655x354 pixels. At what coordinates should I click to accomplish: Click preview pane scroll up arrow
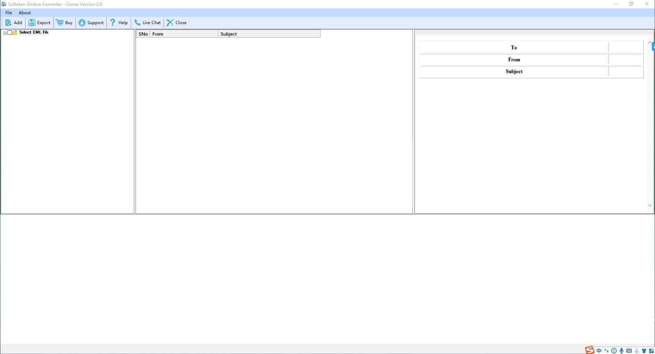[650, 43]
